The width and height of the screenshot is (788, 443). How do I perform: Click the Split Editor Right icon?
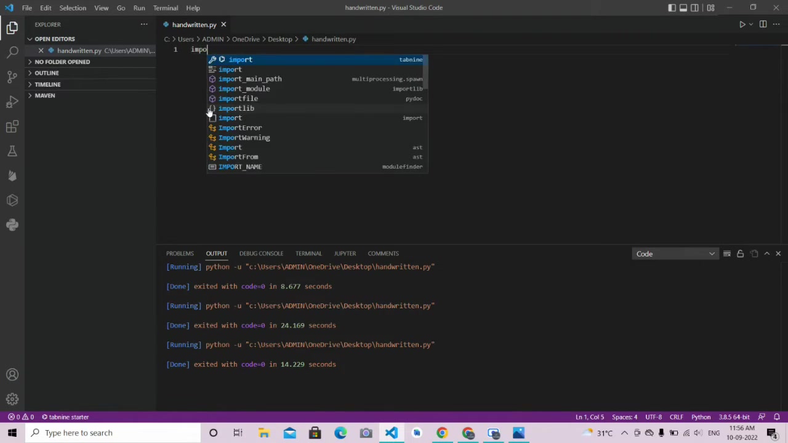point(763,25)
